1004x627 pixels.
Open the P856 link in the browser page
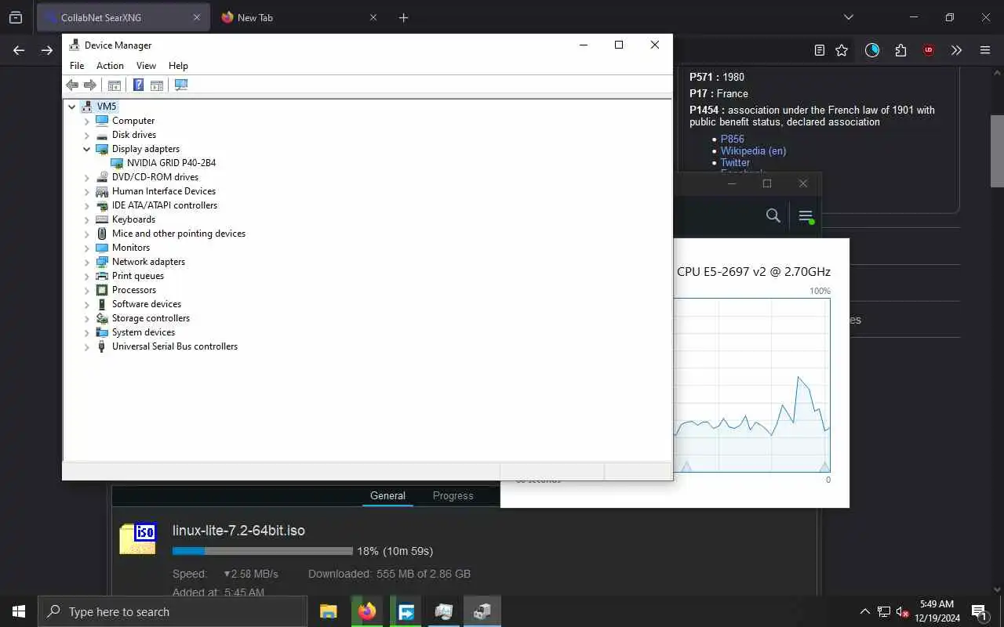[x=733, y=139]
